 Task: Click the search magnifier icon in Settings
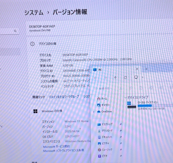pos(15,31)
